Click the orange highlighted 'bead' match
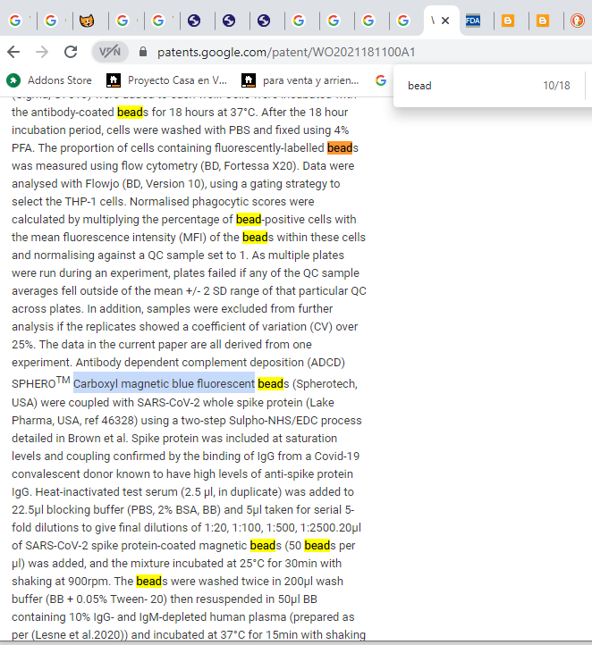Screen dimensions: 592x645 click(x=339, y=147)
